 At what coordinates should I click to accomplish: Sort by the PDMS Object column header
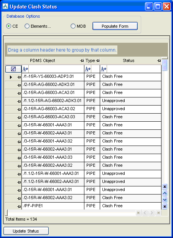pyautogui.click(x=43, y=60)
